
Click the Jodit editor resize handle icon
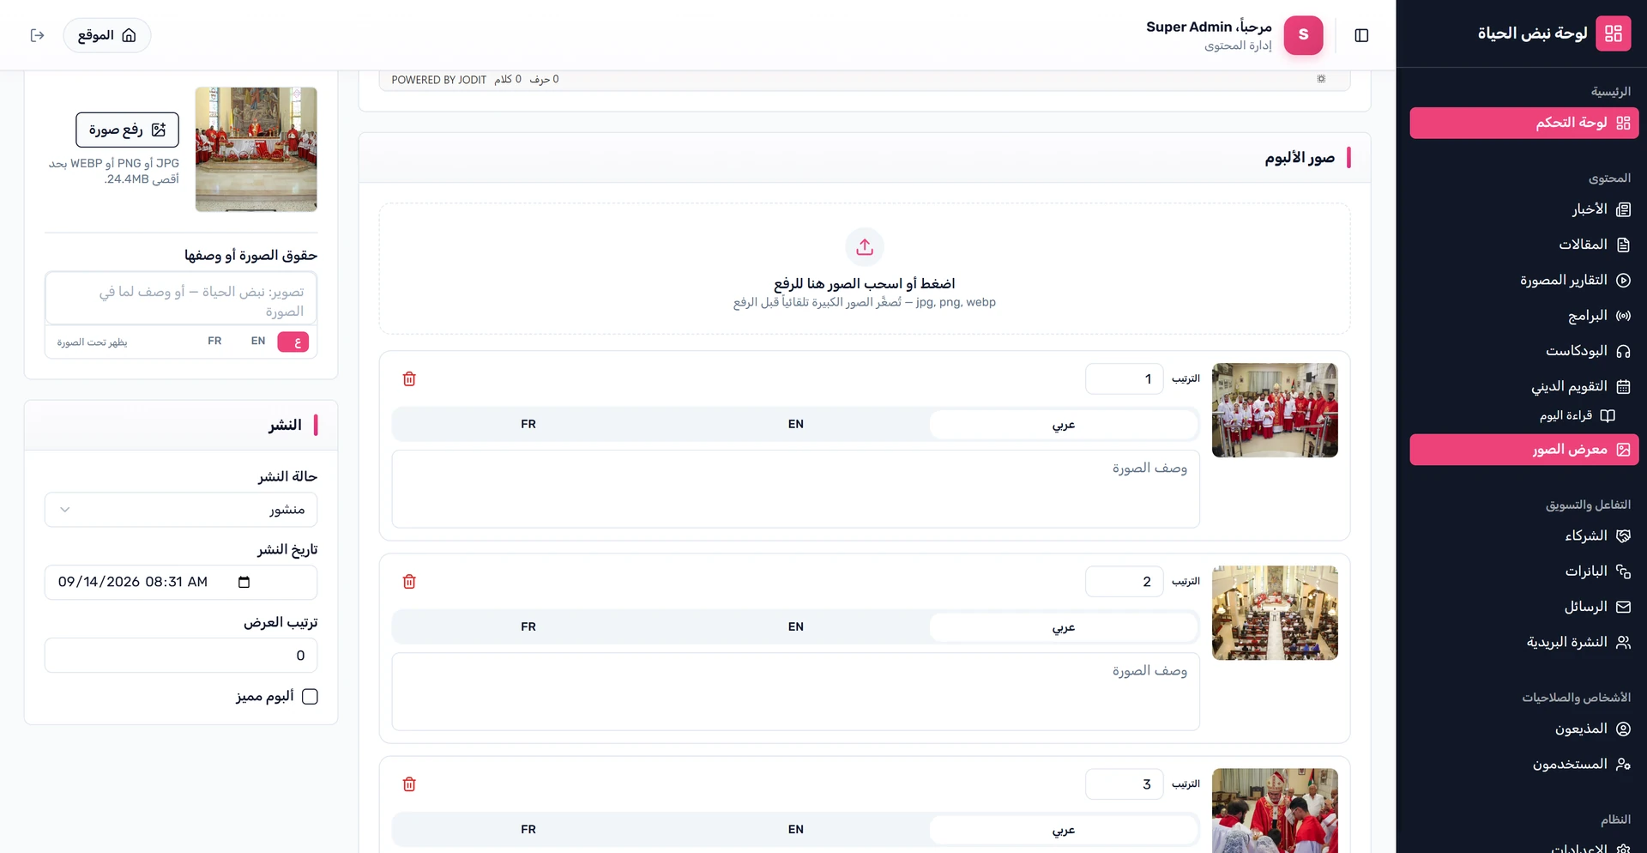pyautogui.click(x=1321, y=79)
